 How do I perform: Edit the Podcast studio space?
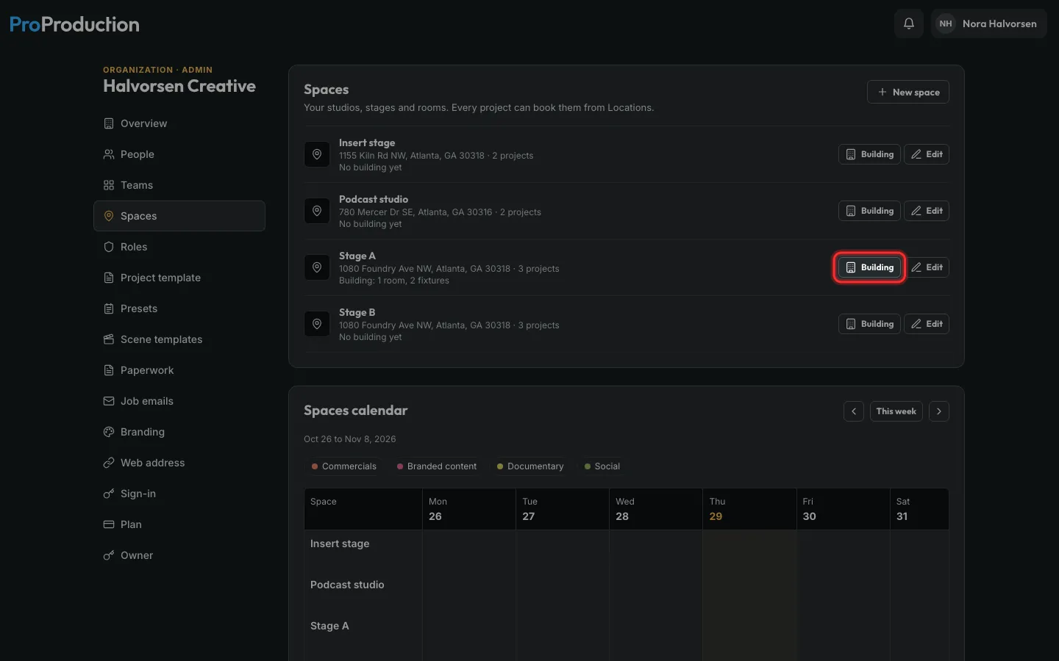pyautogui.click(x=927, y=211)
